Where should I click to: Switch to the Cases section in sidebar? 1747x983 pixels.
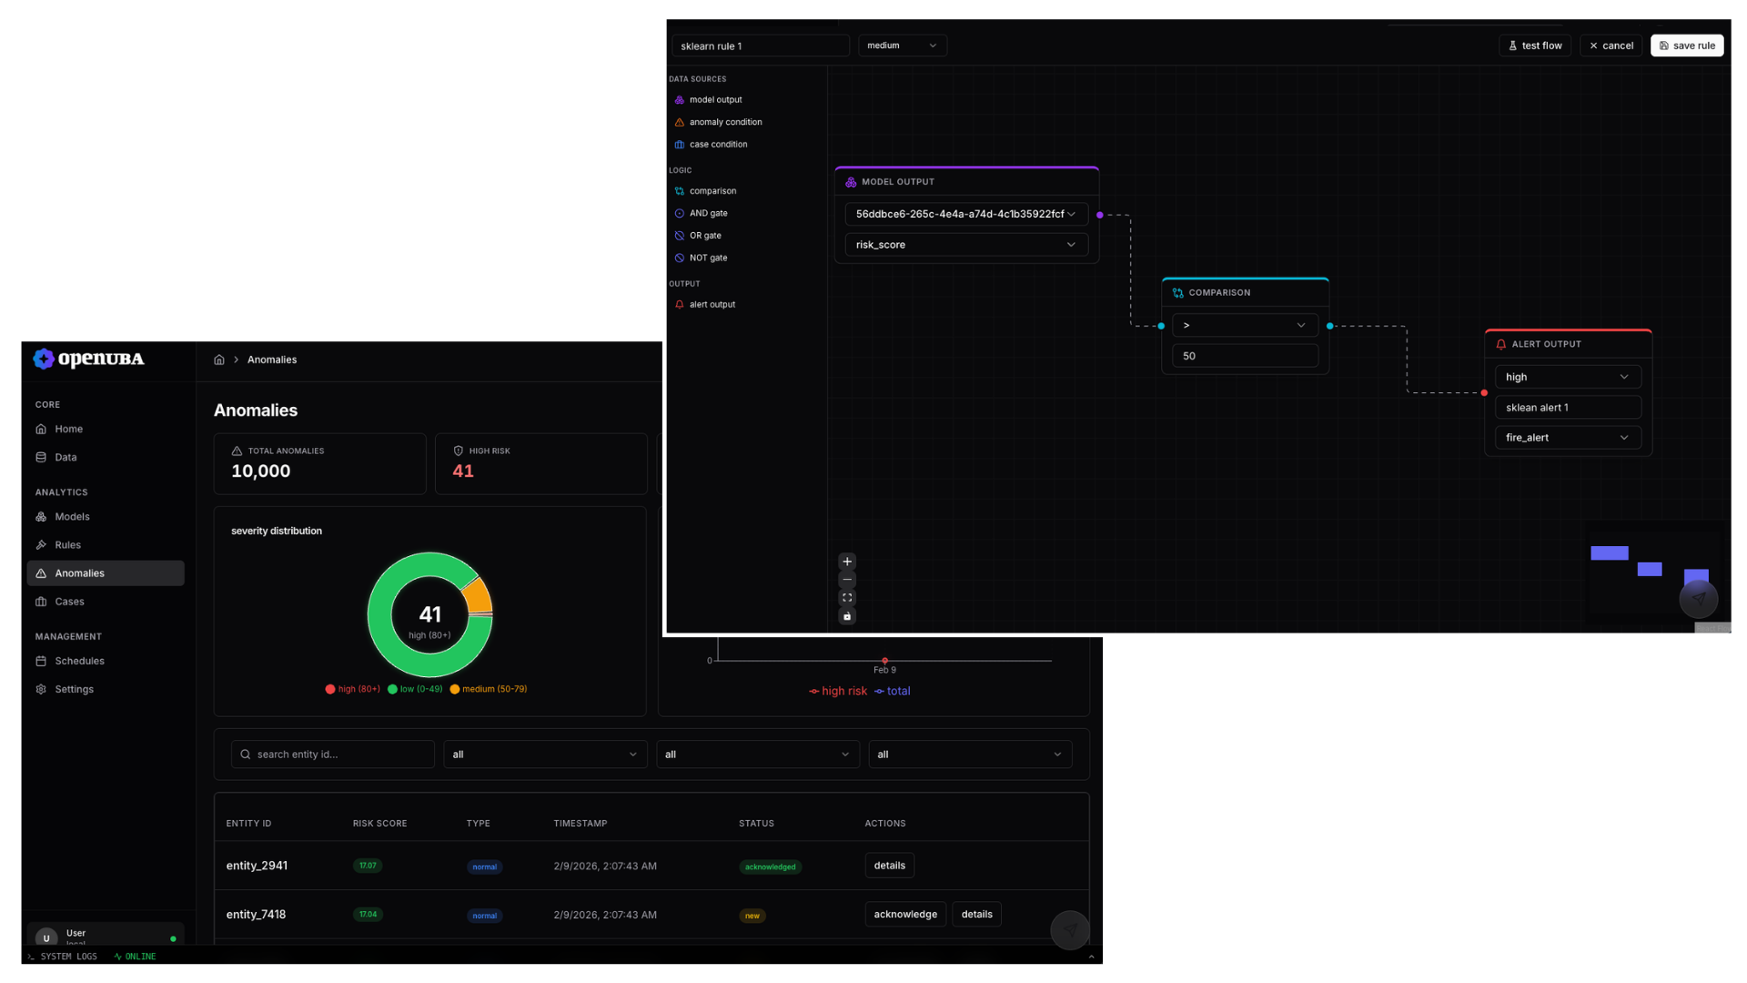tap(69, 602)
